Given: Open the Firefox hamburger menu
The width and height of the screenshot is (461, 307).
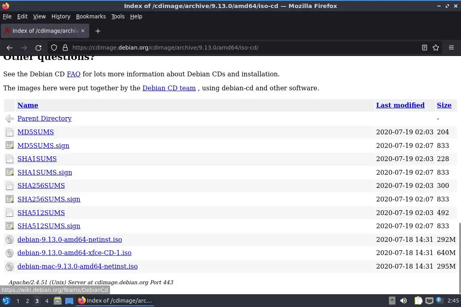Looking at the screenshot, I should [451, 48].
